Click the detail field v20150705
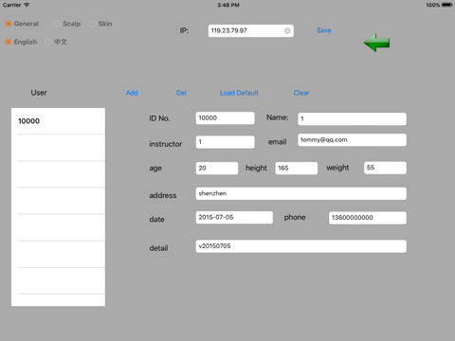Screen dimensions: 455x341 [301, 246]
